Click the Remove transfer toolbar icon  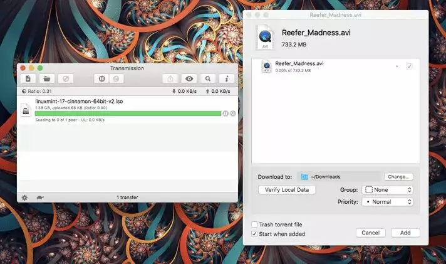[65, 79]
